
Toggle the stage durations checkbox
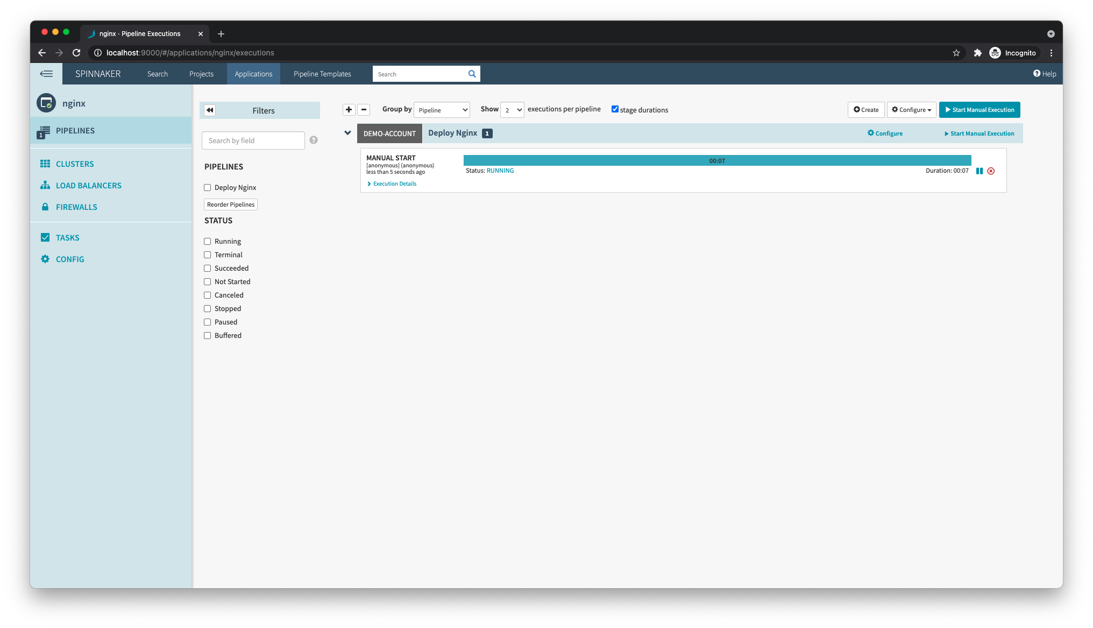[x=615, y=109]
